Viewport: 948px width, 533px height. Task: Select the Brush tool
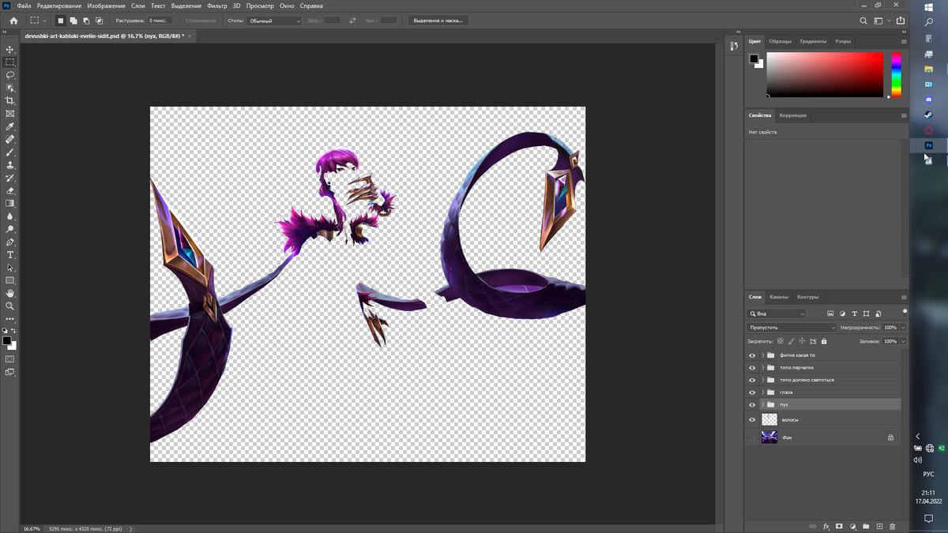click(x=10, y=152)
